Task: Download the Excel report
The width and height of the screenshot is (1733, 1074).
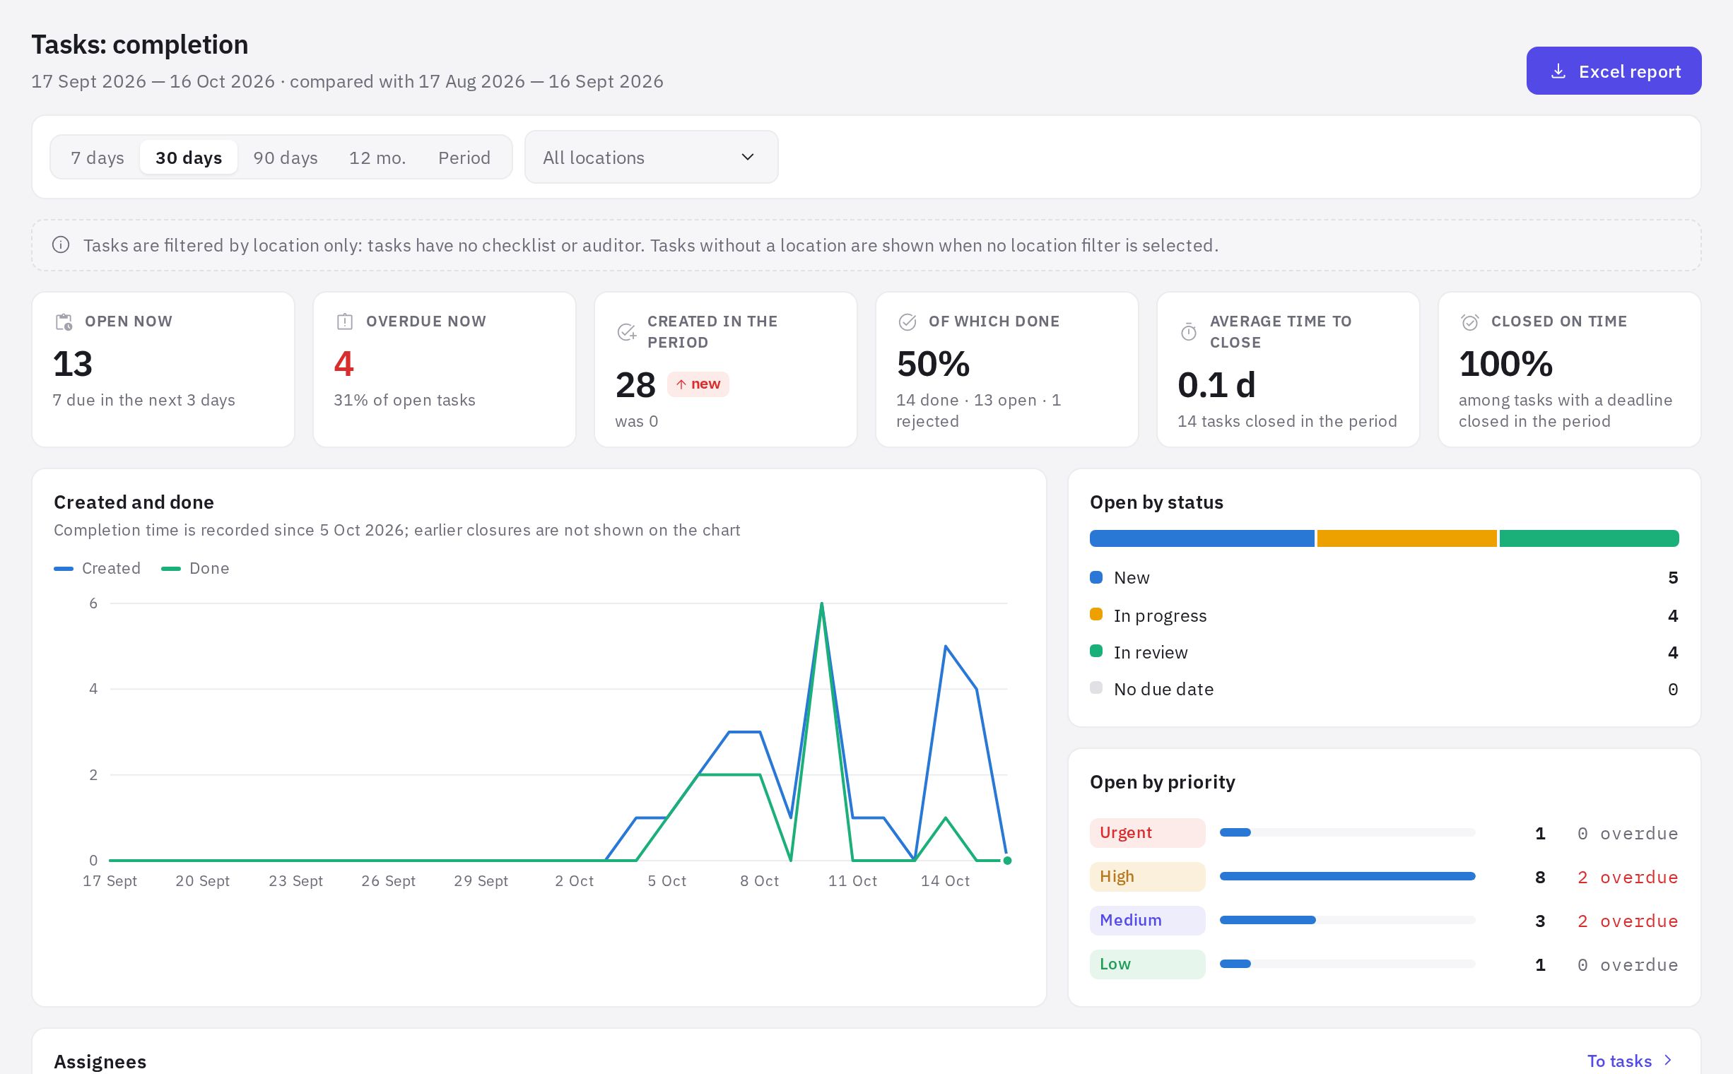Action: (1614, 71)
